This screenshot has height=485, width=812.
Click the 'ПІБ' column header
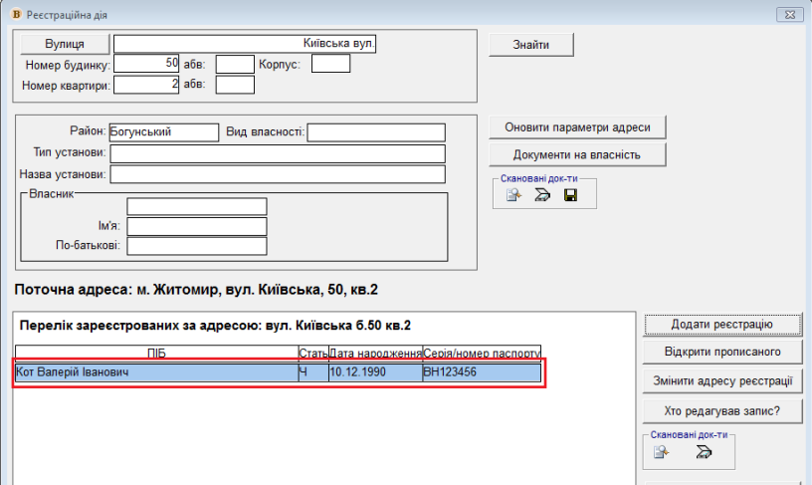[155, 353]
